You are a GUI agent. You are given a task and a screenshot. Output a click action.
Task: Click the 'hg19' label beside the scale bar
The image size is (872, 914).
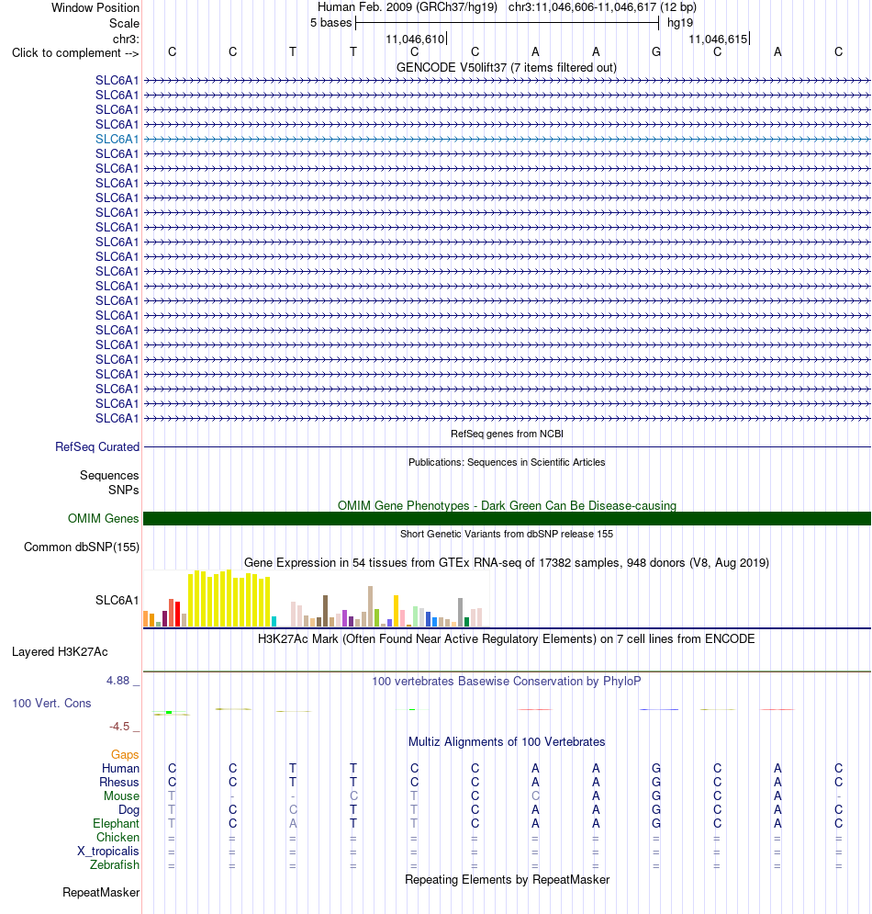point(680,23)
